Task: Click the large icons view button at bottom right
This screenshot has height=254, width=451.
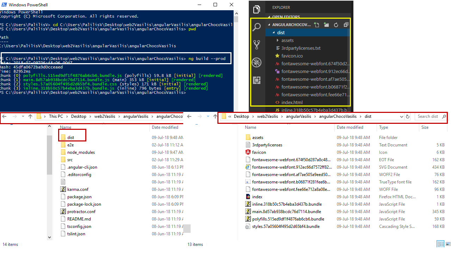Action: point(448,244)
